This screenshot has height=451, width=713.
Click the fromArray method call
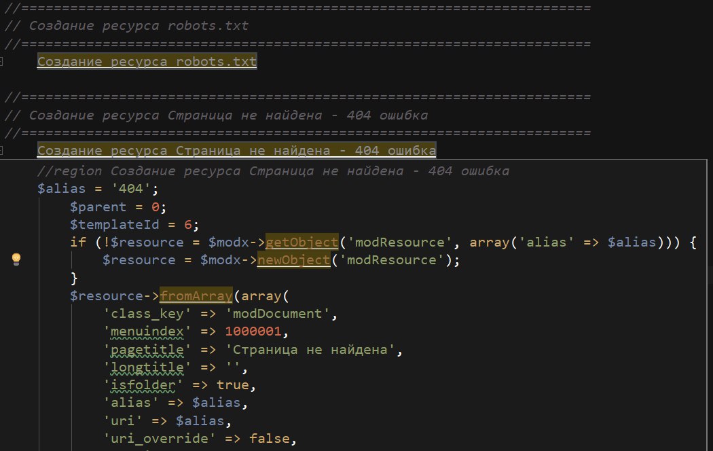point(196,296)
